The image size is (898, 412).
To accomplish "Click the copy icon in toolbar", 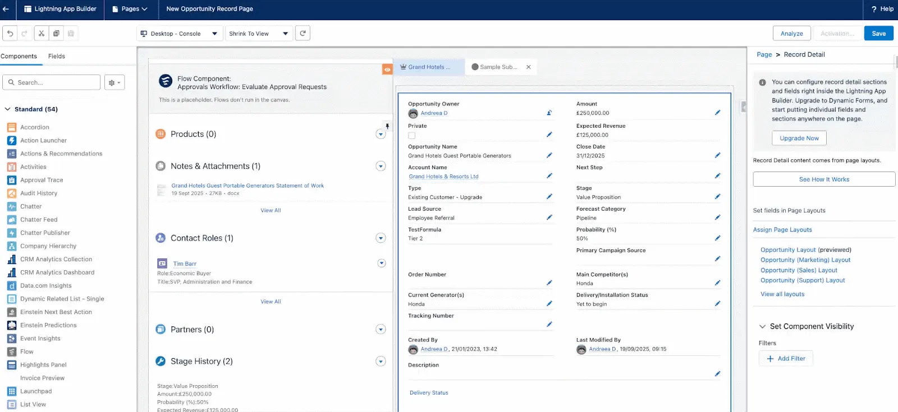I will 56,34.
